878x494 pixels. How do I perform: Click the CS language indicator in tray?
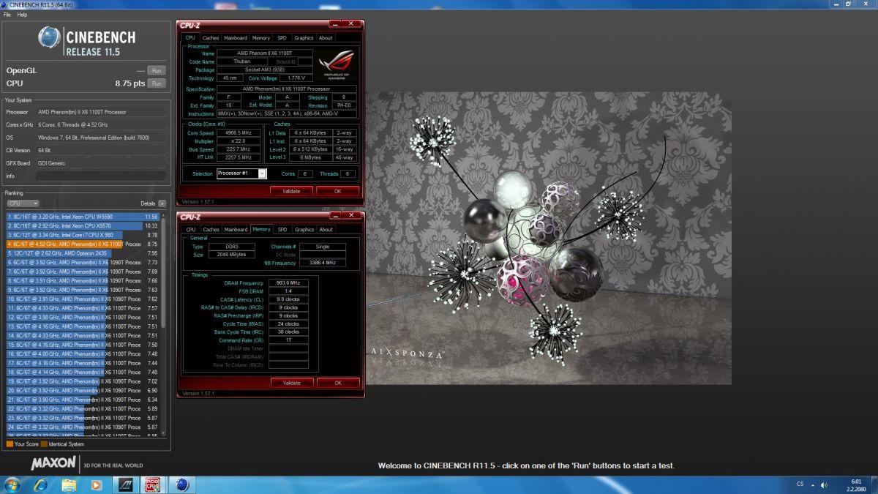[800, 484]
